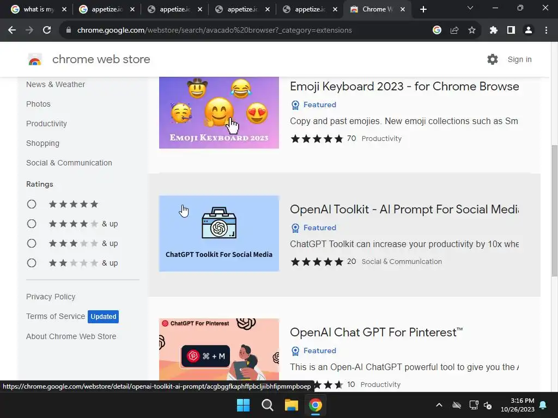
Task: Open OpenAI Chat GPT For Pinterest title
Action: (377, 333)
